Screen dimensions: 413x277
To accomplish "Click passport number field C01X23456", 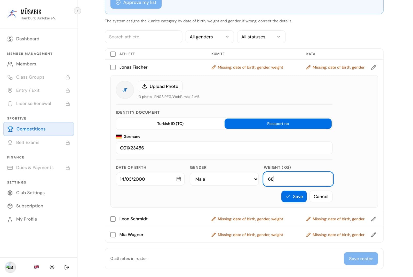I will [x=224, y=148].
